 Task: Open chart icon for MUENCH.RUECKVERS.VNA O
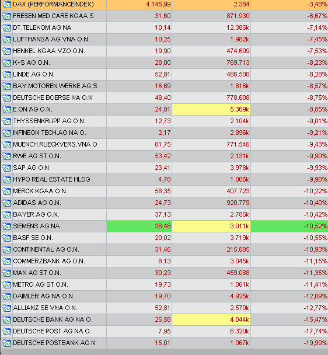[x=7, y=144]
